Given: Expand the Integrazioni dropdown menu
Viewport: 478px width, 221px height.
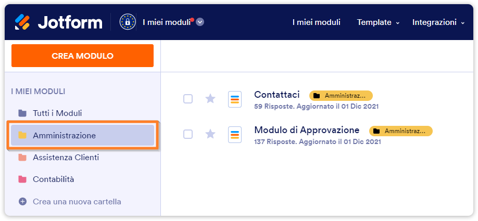Looking at the screenshot, I should click(x=438, y=22).
